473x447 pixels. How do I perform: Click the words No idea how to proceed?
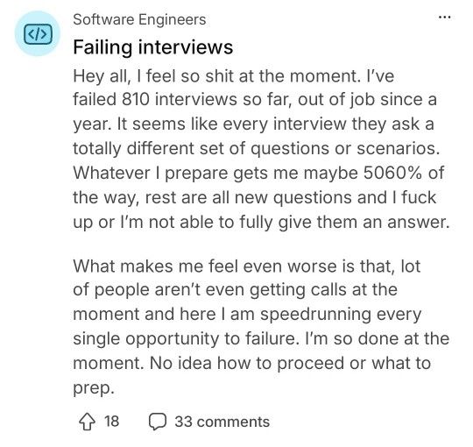[x=247, y=364]
